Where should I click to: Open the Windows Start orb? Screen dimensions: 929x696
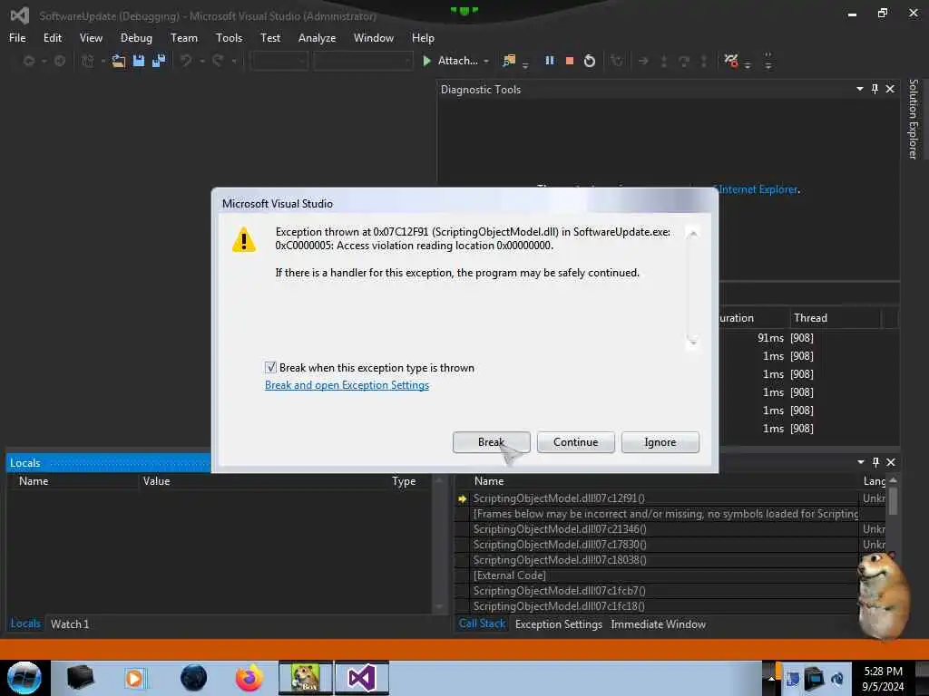click(24, 678)
